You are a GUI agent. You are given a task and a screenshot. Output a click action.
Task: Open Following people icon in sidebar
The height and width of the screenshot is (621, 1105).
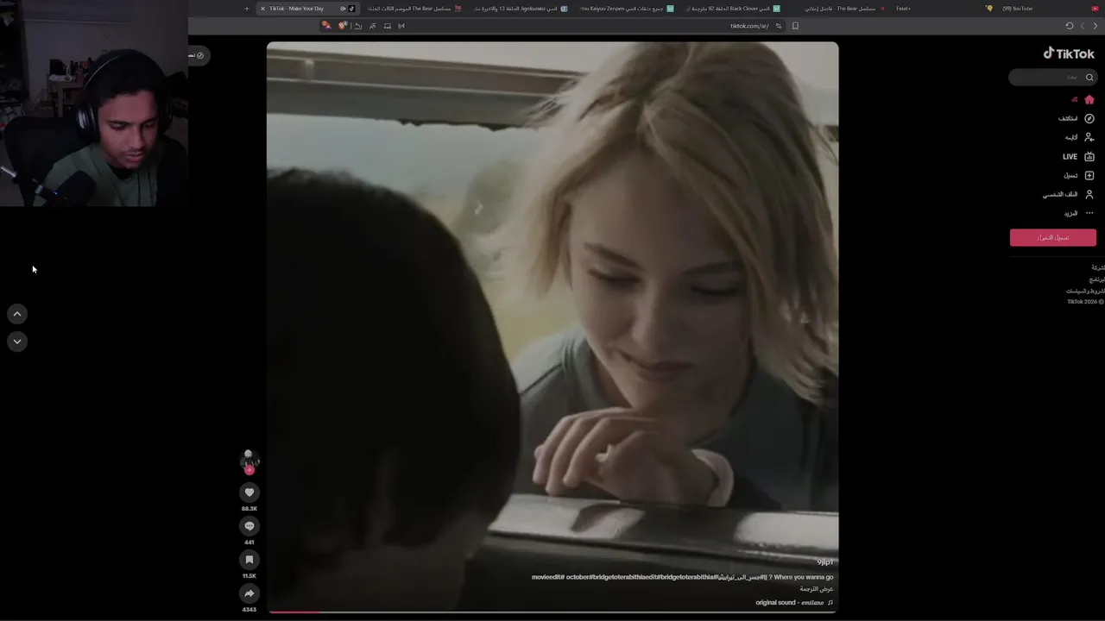1089,137
